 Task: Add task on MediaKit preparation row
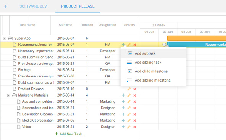click(123, 121)
